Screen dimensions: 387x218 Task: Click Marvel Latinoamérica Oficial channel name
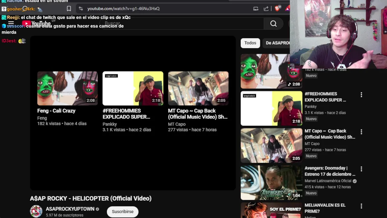[x=328, y=181]
